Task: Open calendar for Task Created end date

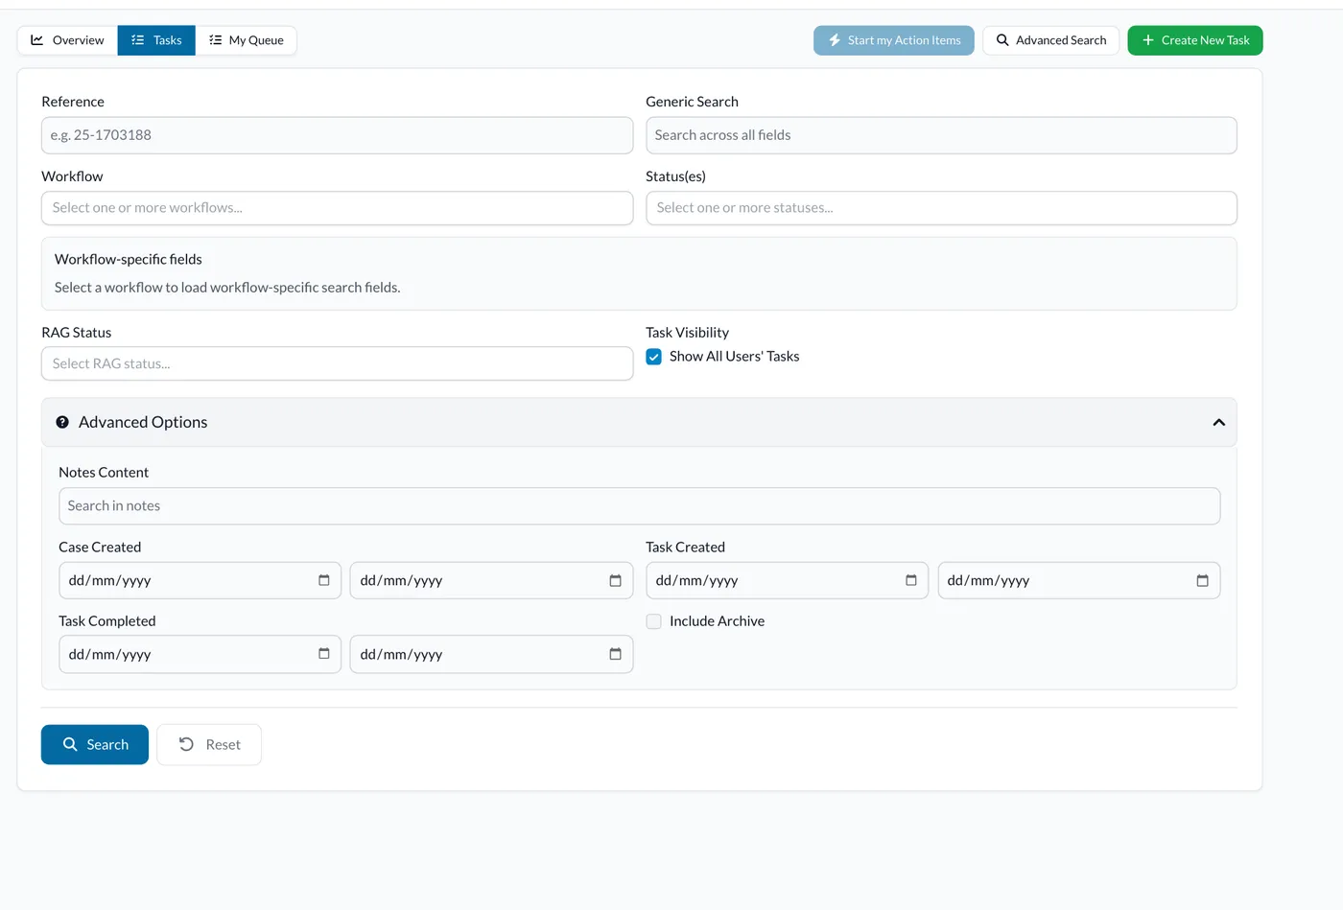Action: (1203, 580)
